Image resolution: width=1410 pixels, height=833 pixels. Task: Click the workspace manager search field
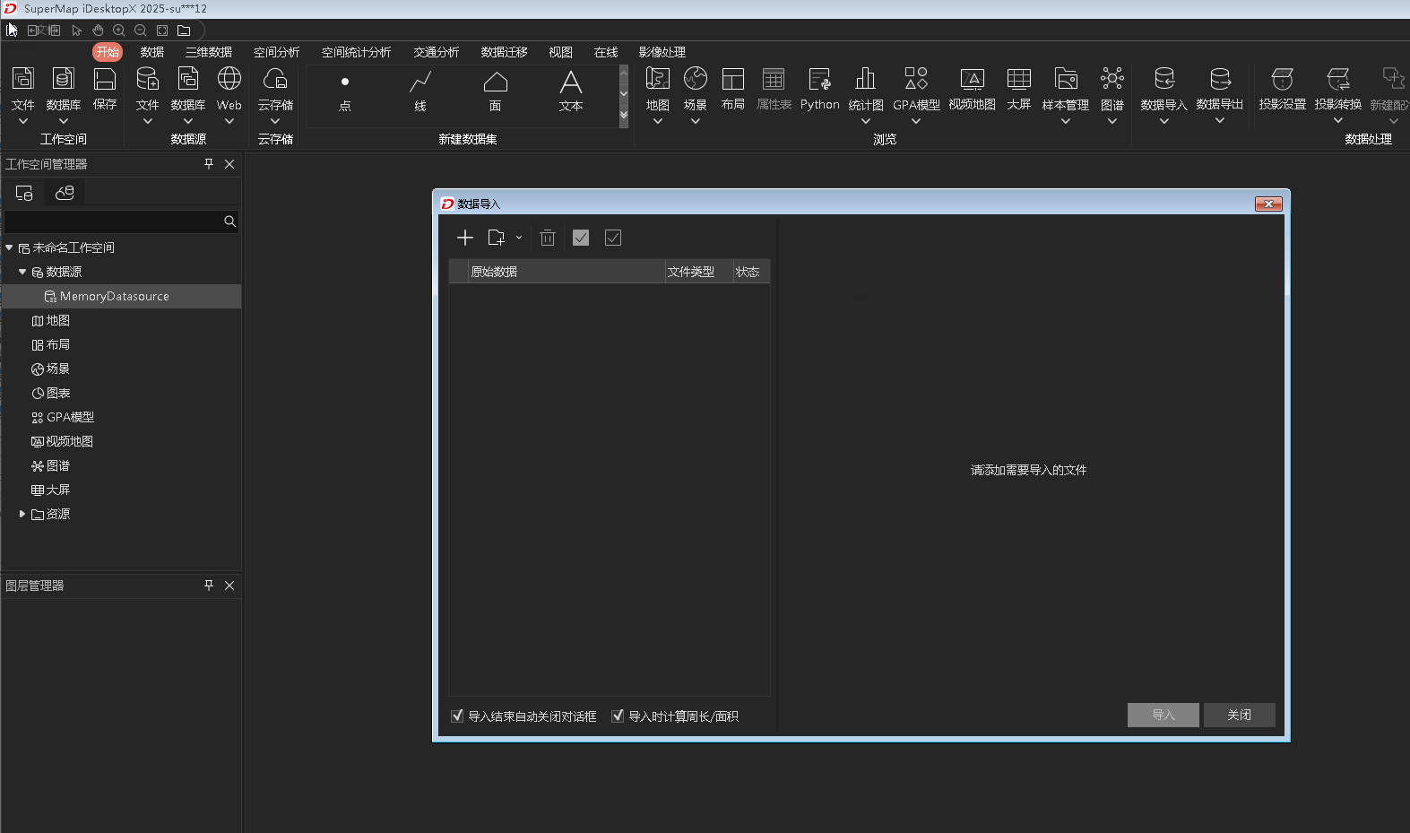point(113,221)
